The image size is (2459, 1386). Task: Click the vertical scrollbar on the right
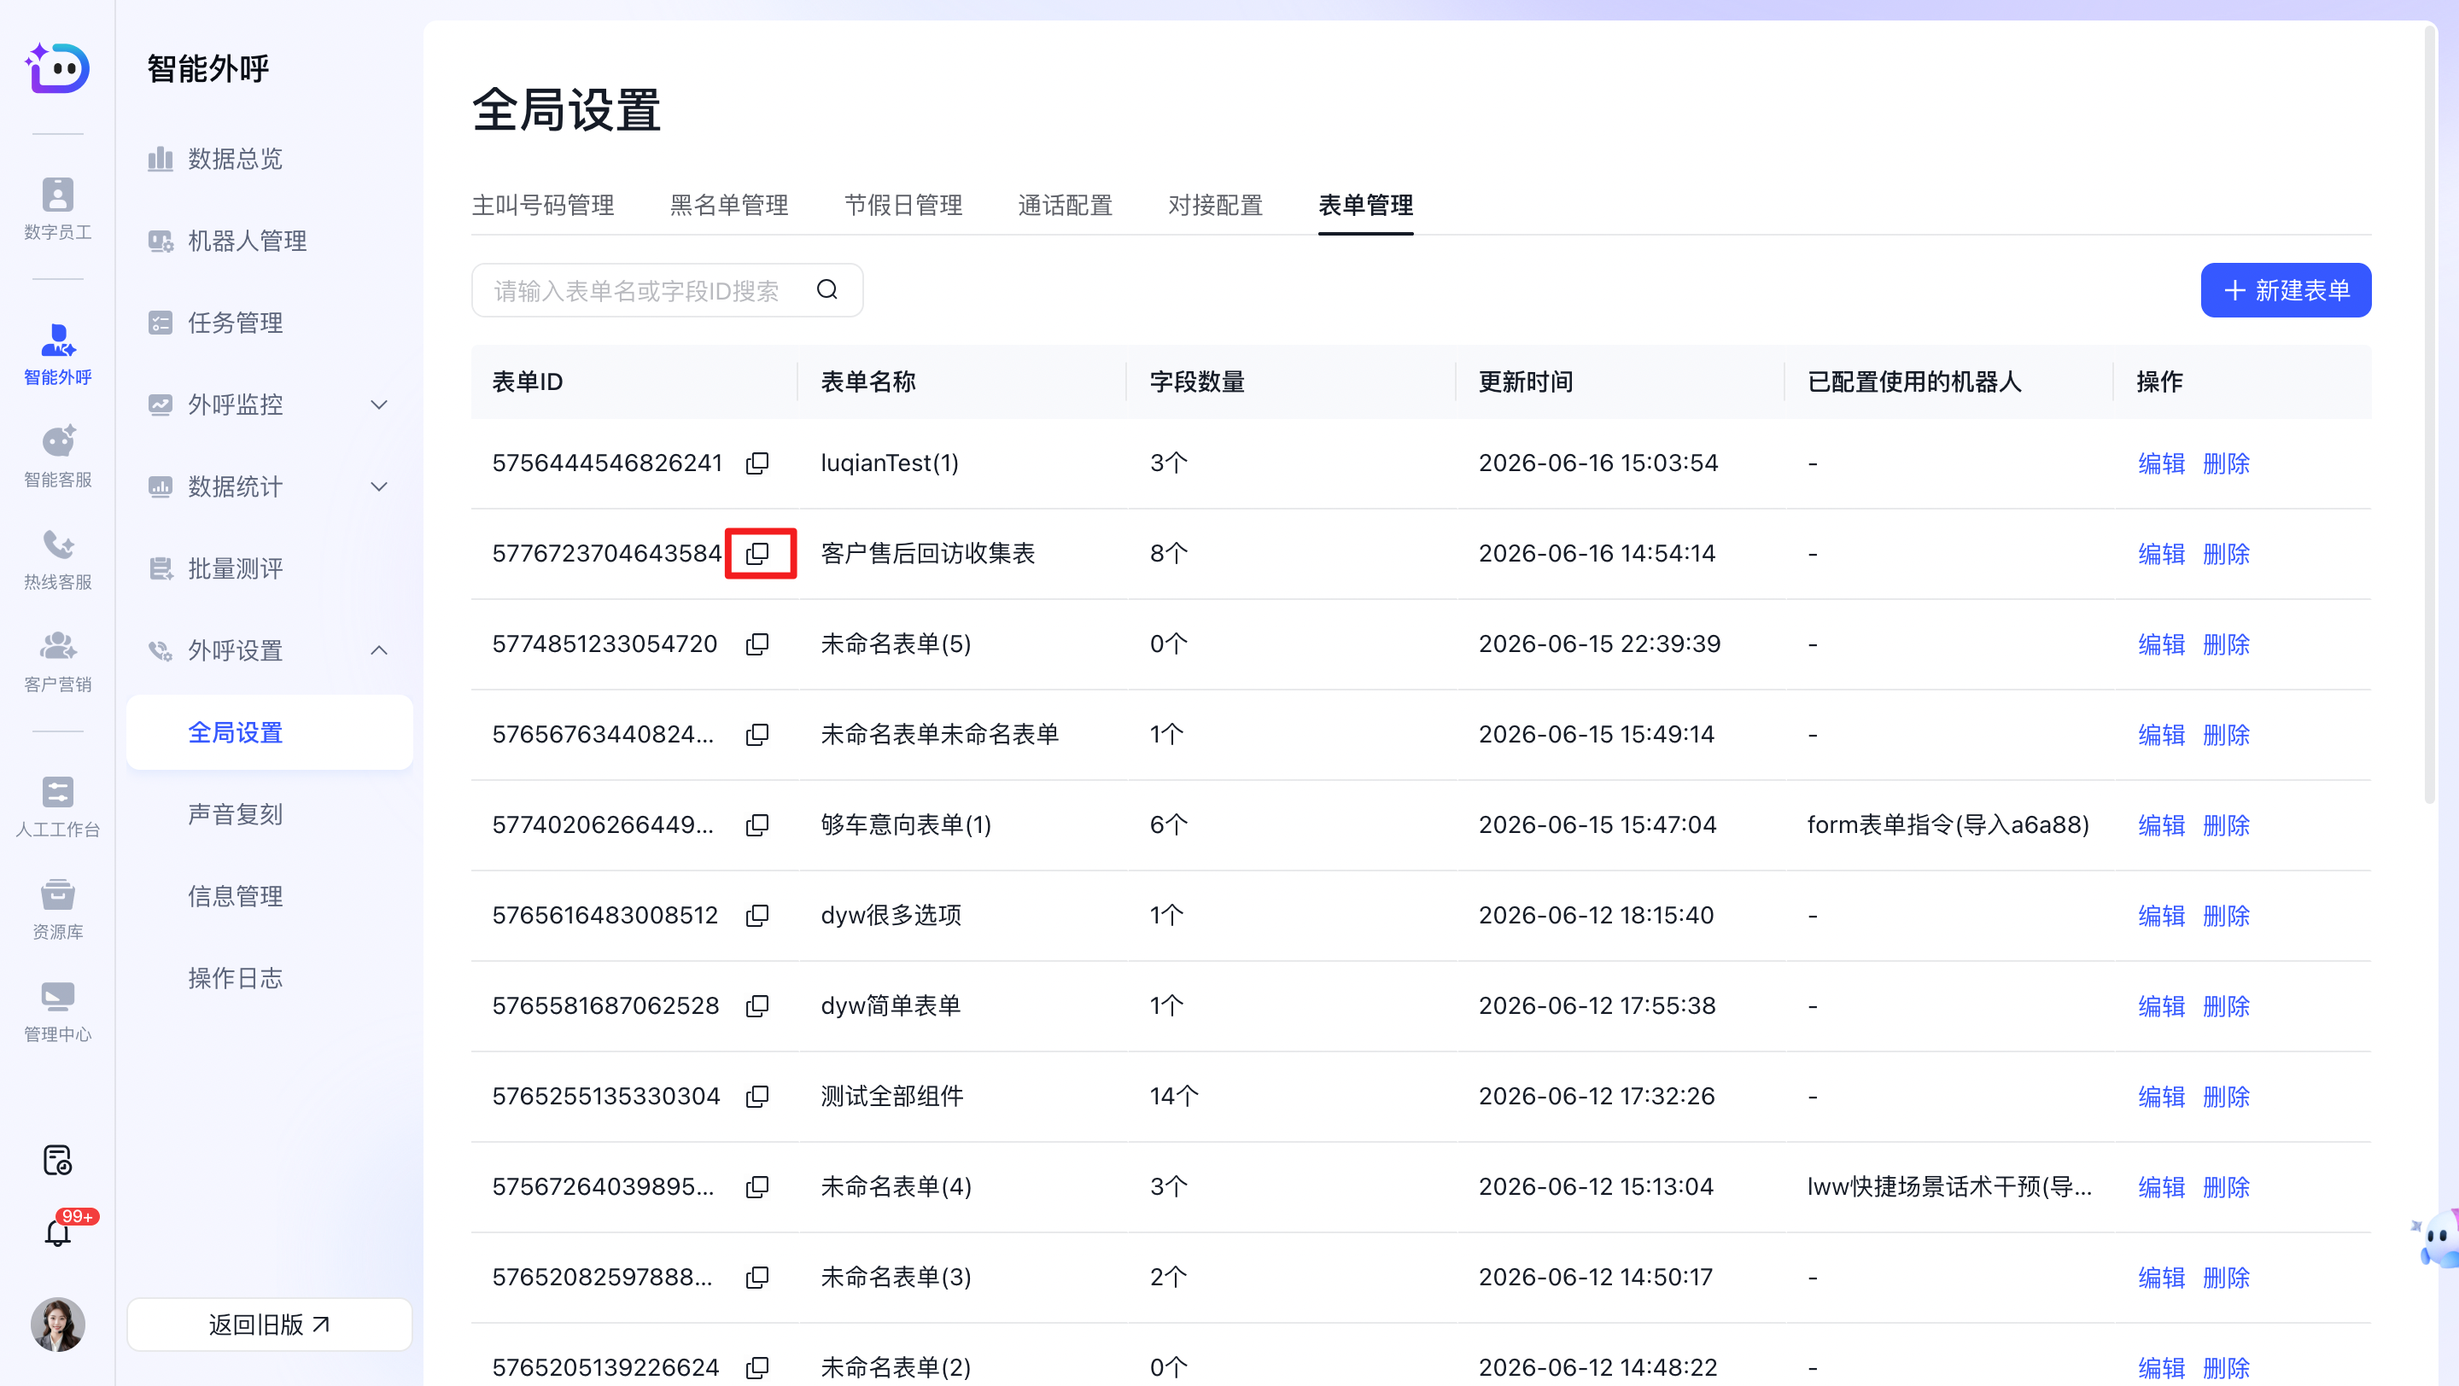2430,414
